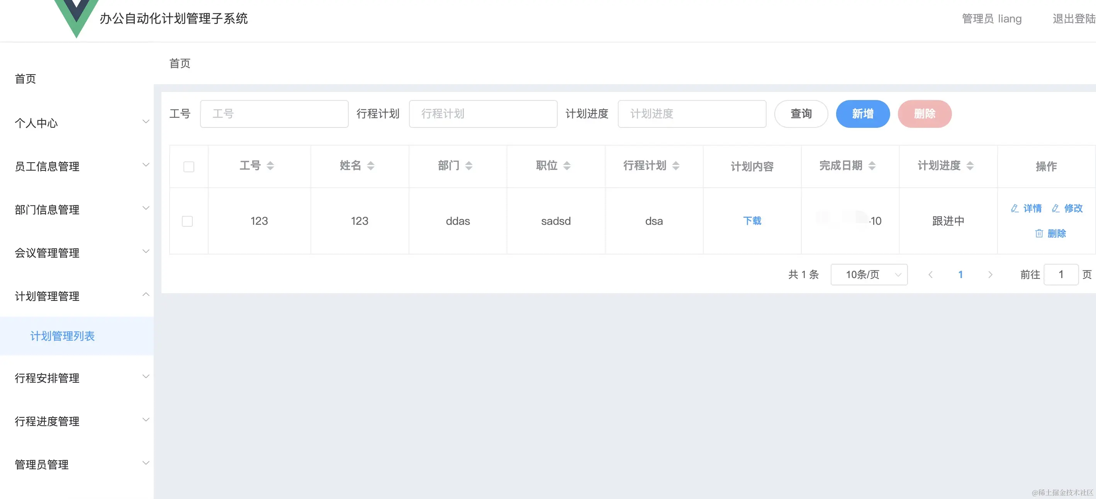Select 计划管理列表 submenu item
The image size is (1096, 499).
pyautogui.click(x=63, y=336)
